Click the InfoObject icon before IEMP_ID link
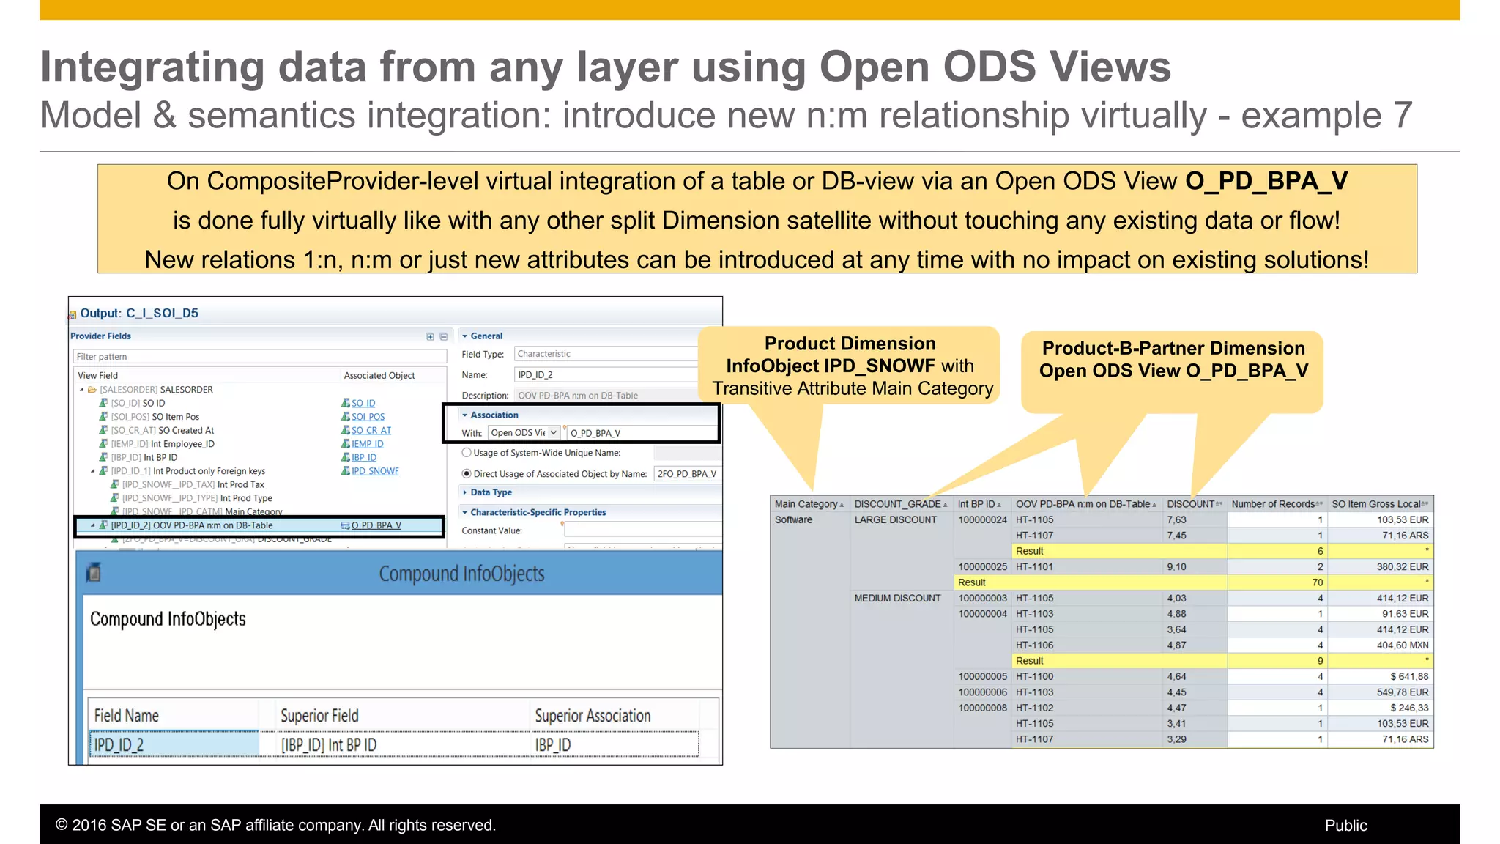The height and width of the screenshot is (844, 1500). (346, 444)
